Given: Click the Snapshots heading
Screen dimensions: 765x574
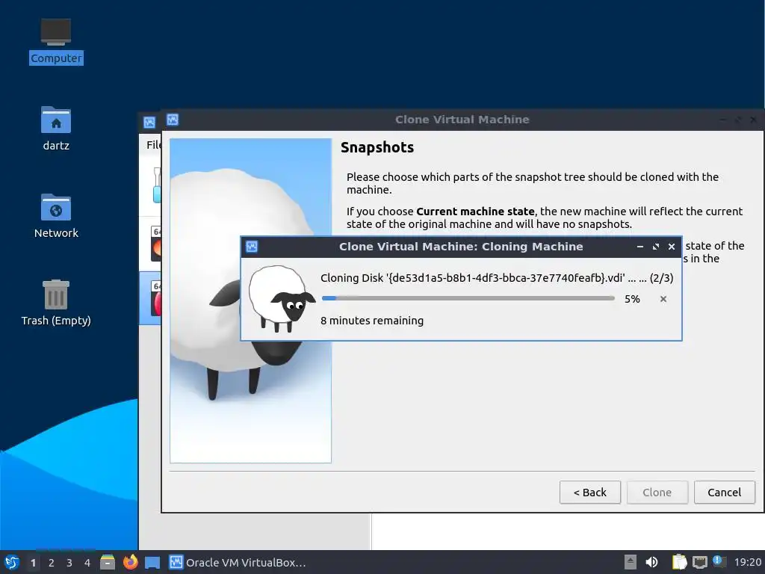Looking at the screenshot, I should (377, 147).
